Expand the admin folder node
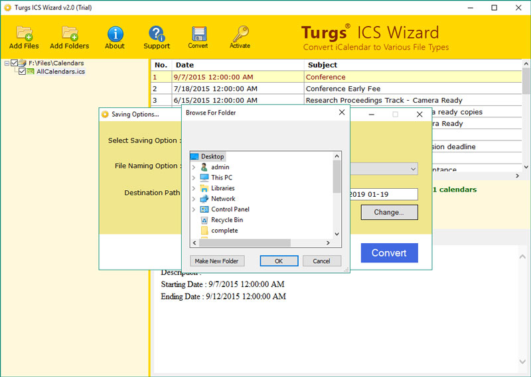This screenshot has width=531, height=377. click(x=194, y=167)
